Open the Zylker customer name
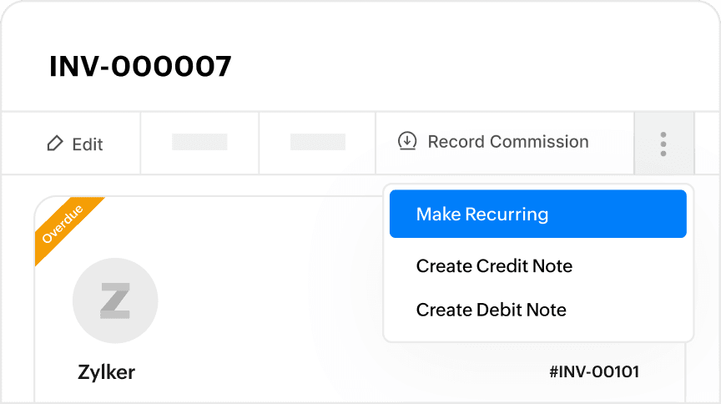This screenshot has height=404, width=721. point(106,371)
